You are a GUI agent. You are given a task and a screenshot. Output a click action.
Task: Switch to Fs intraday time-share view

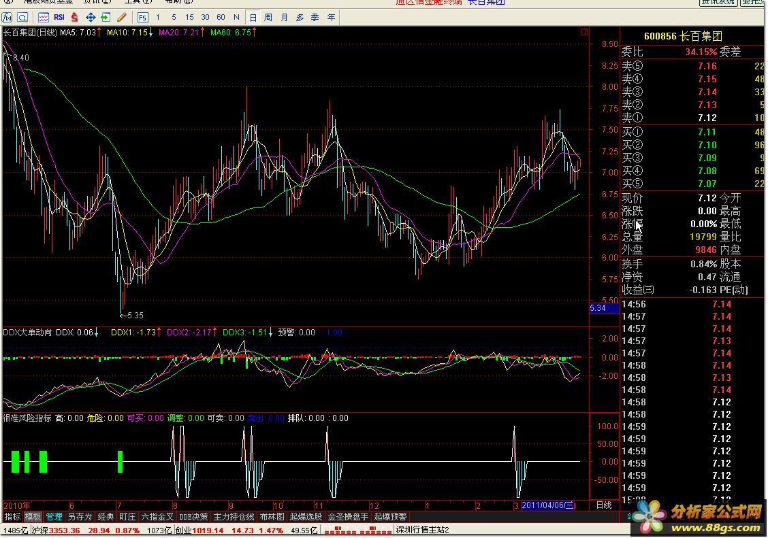coord(142,18)
